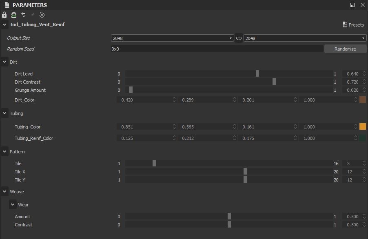Collapse the Dirt section
Screen dimensions: 368x239
(4, 62)
